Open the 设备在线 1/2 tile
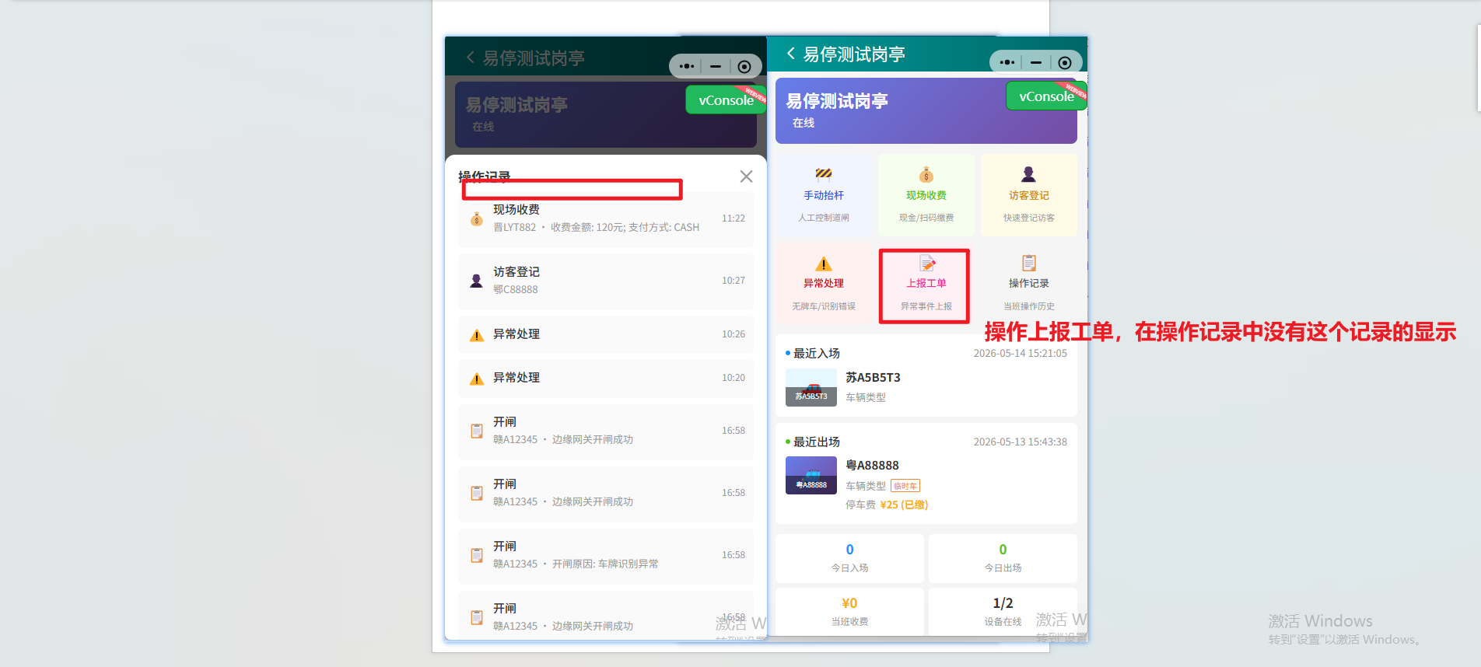Image resolution: width=1481 pixels, height=667 pixels. click(1003, 611)
